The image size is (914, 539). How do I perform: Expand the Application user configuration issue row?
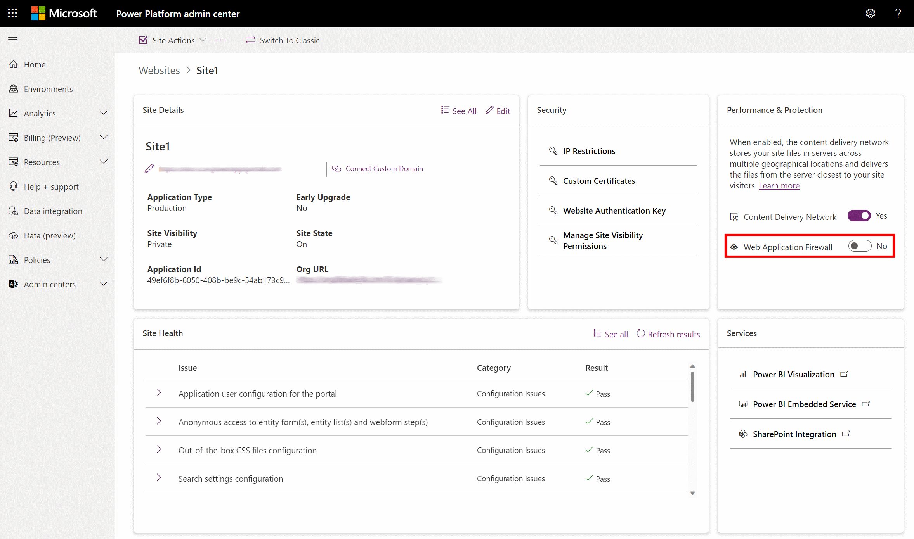coord(160,393)
